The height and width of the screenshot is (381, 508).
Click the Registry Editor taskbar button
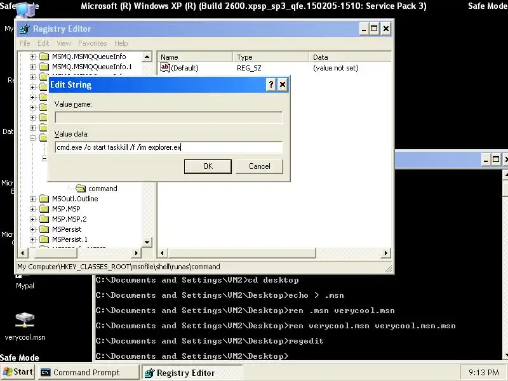[191, 373]
